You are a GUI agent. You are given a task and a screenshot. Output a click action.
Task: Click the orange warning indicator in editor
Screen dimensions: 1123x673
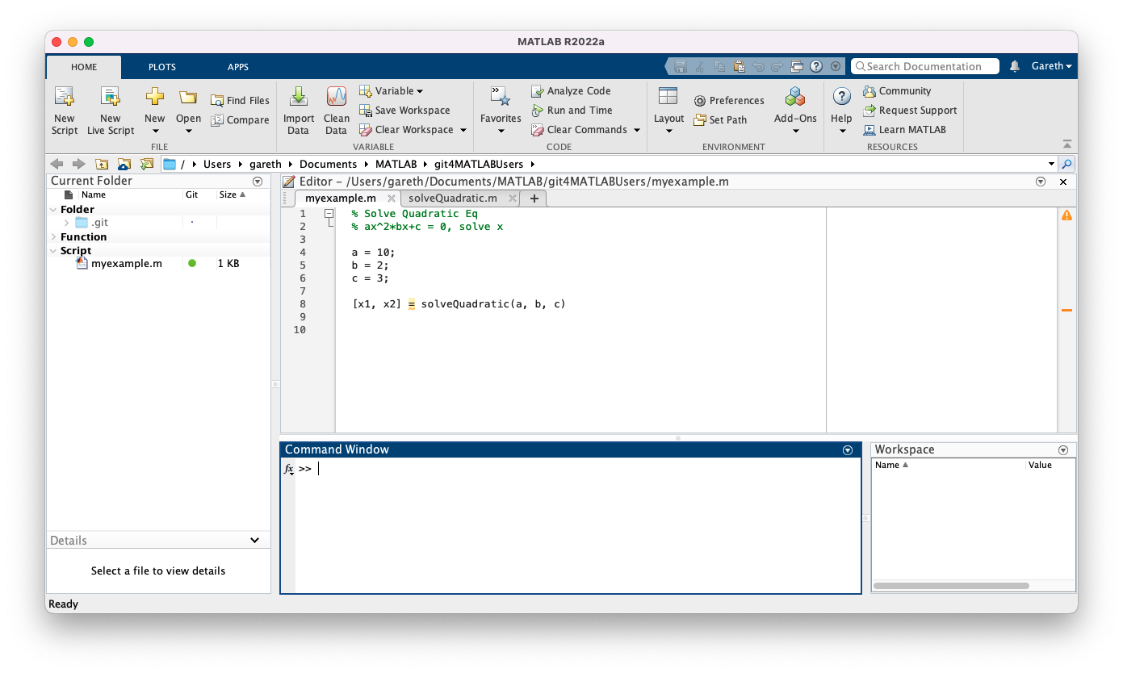(x=1066, y=215)
